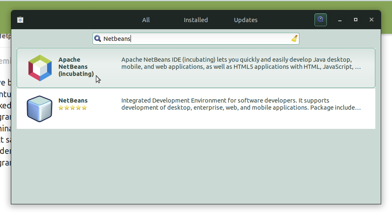Viewport: 392px width, 216px height.
Task: Open the Integrated Development Environment description
Action: 241,104
